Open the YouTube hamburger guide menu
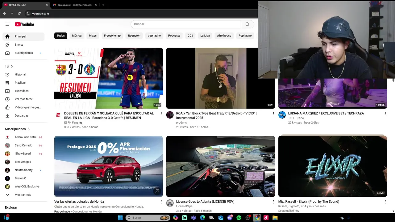Viewport: 395px width, 222px height. tap(7, 24)
